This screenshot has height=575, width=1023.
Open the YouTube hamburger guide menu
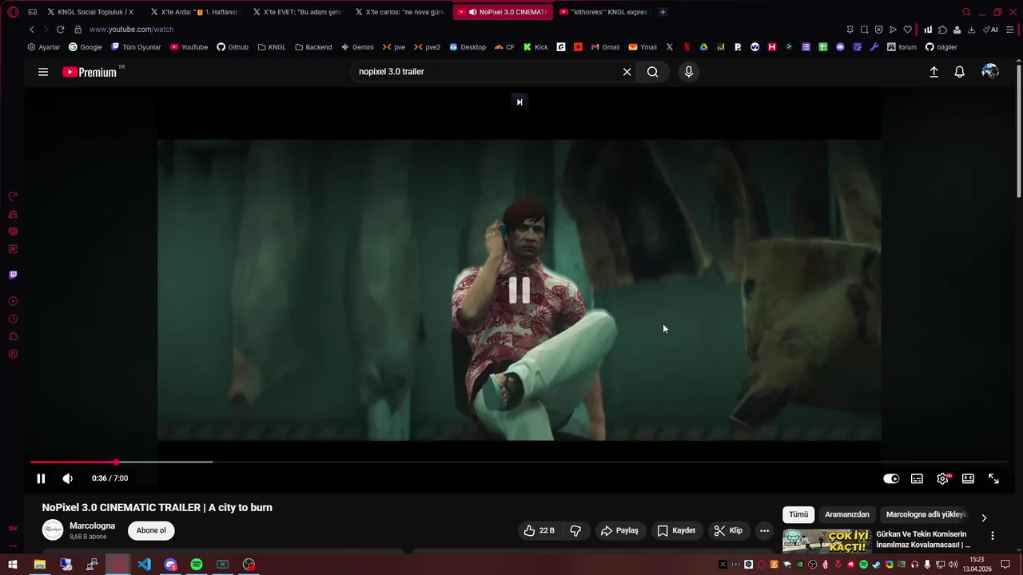click(43, 72)
